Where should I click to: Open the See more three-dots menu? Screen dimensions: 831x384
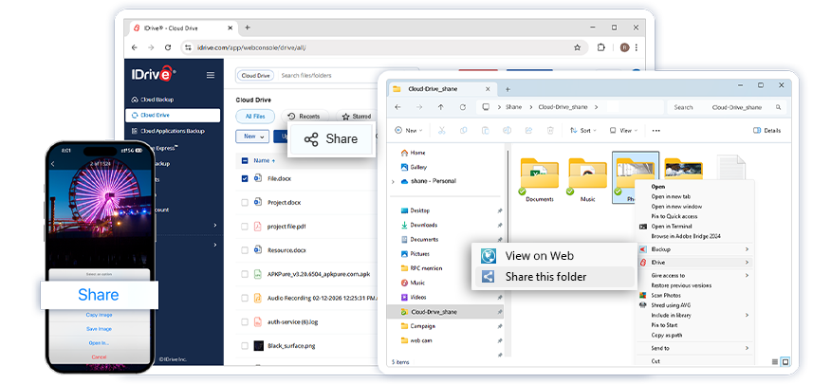[x=656, y=130]
